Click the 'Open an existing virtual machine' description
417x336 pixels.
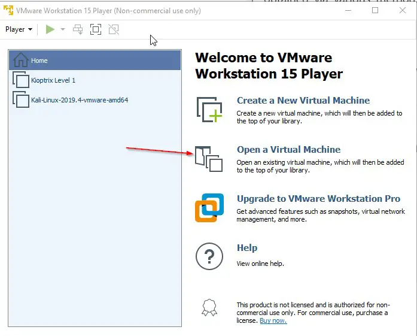coord(320,167)
